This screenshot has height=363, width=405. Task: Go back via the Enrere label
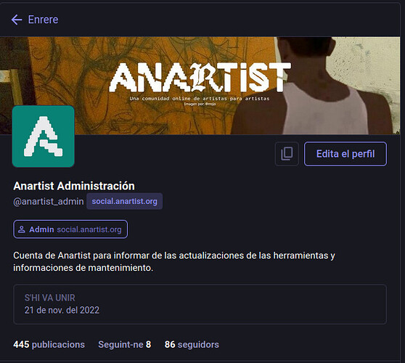click(43, 20)
